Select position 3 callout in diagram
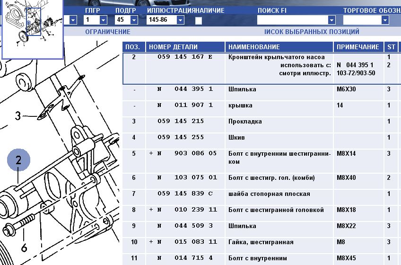 point(17,116)
